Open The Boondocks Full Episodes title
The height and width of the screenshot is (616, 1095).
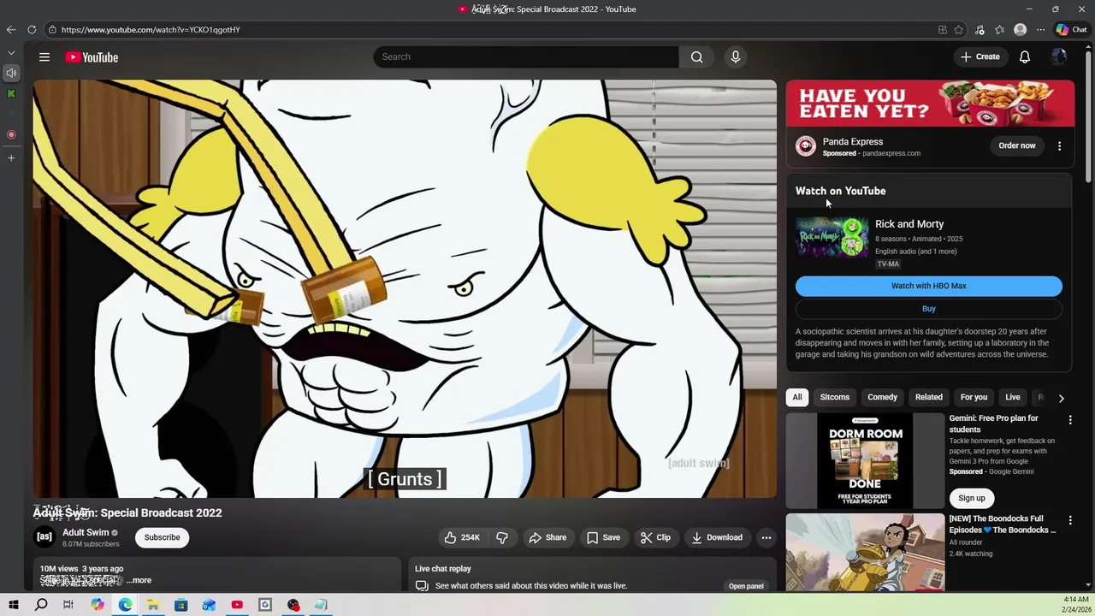pyautogui.click(x=1003, y=524)
